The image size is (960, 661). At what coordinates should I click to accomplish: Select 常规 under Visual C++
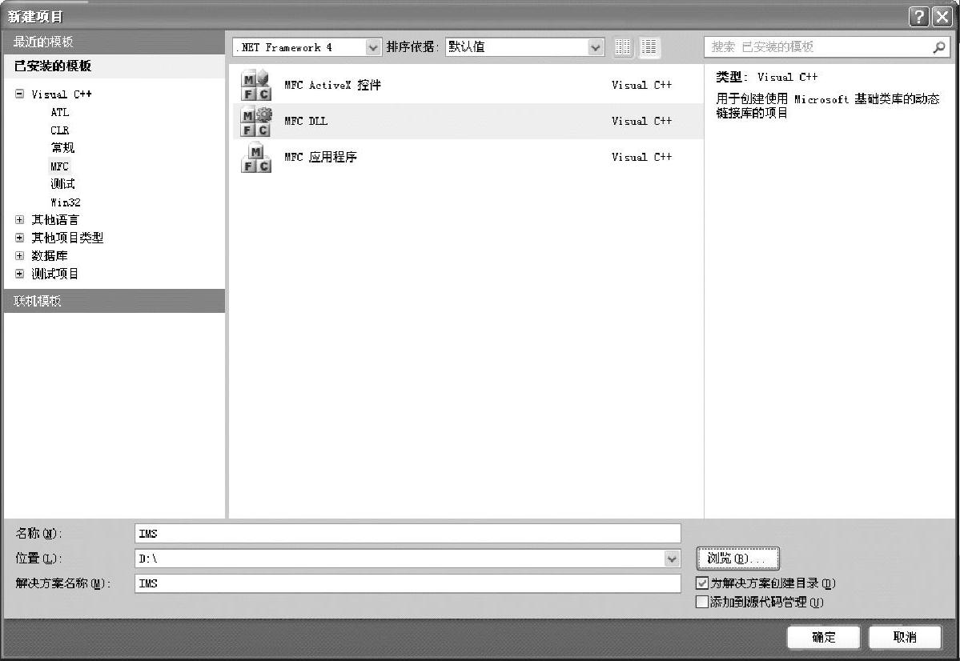coord(62,148)
